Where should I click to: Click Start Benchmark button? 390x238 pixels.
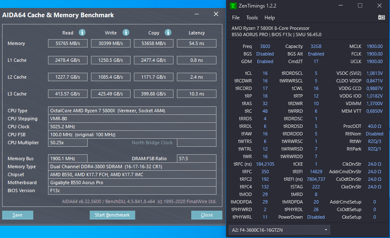(x=112, y=215)
